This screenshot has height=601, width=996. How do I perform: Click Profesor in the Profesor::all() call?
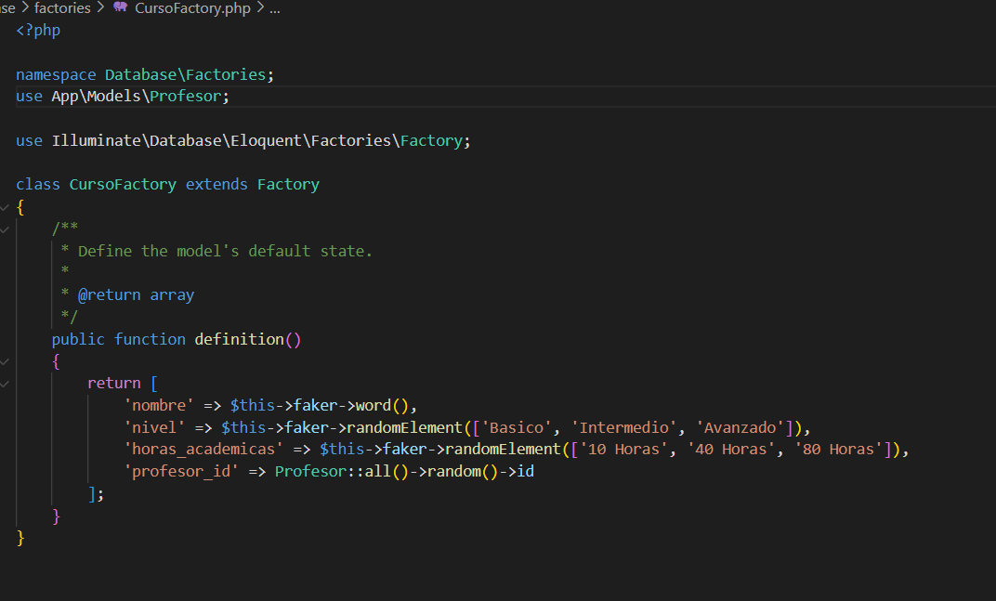point(310,471)
